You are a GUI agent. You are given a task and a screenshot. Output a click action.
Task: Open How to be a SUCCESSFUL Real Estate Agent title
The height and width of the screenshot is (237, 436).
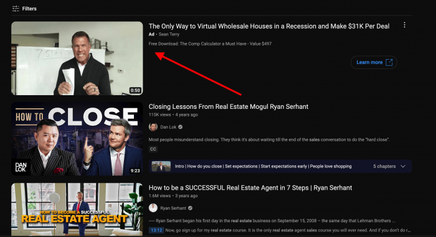pos(250,188)
